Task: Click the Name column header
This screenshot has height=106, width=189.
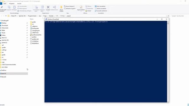Action: pos(32,19)
